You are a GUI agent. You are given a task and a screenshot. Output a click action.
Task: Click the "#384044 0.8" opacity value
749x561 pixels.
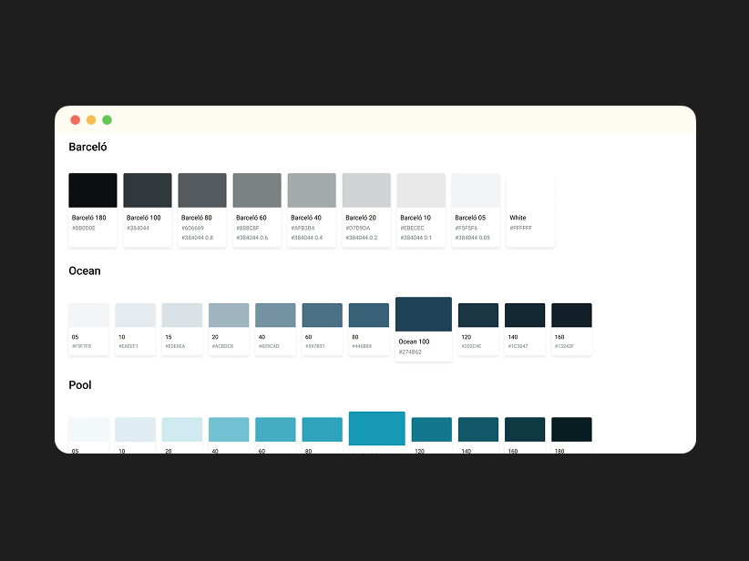(x=198, y=238)
